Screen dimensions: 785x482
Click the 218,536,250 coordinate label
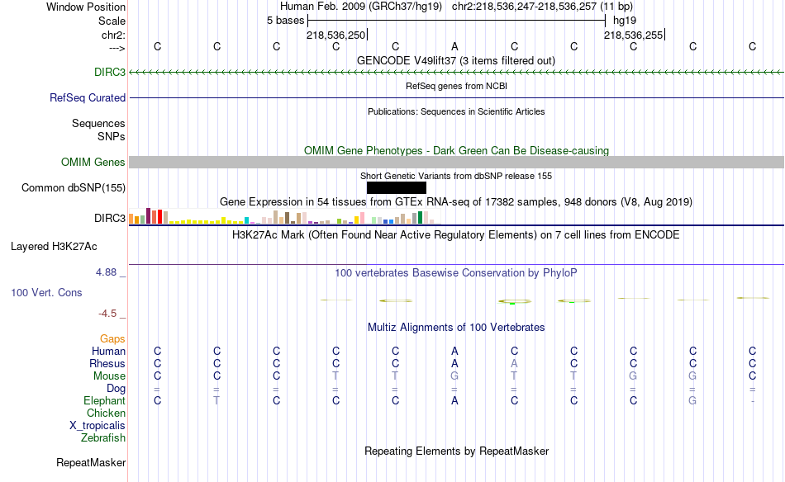(336, 35)
